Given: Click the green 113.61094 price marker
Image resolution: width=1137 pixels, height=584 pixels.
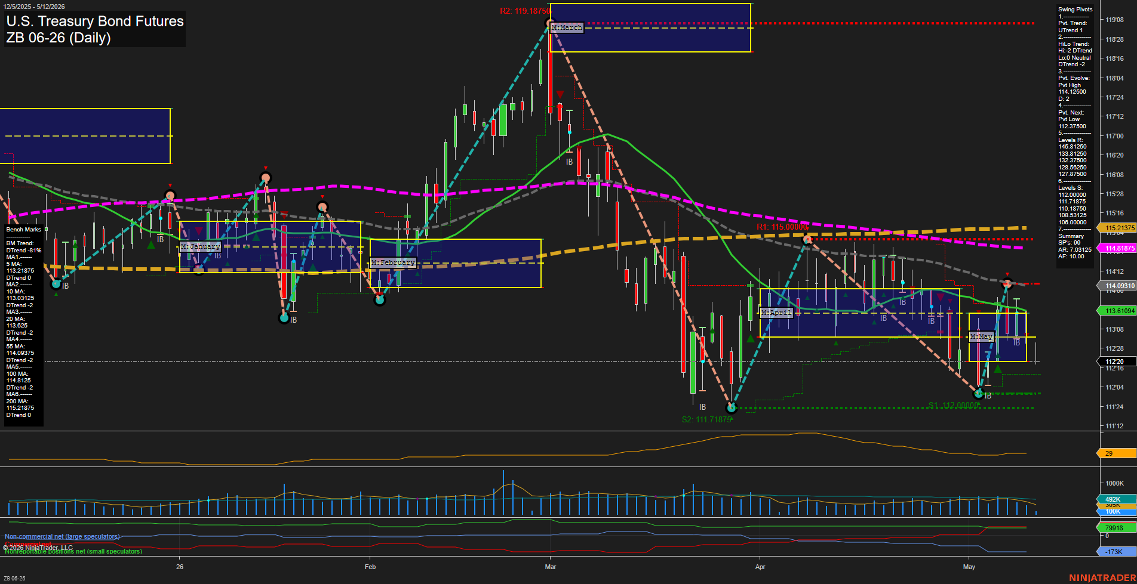Looking at the screenshot, I should [x=1117, y=311].
